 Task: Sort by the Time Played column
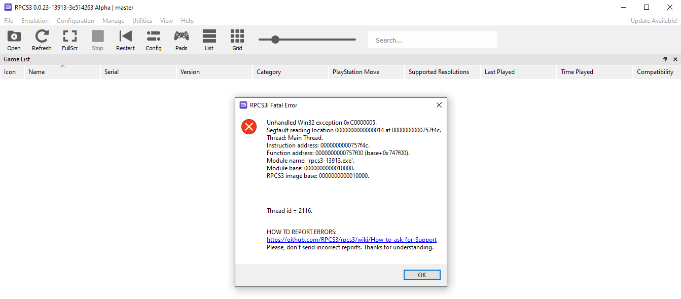pyautogui.click(x=595, y=72)
